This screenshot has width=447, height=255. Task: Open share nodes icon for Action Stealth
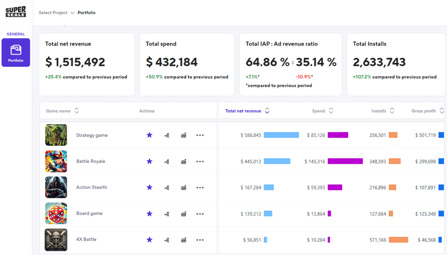click(167, 187)
